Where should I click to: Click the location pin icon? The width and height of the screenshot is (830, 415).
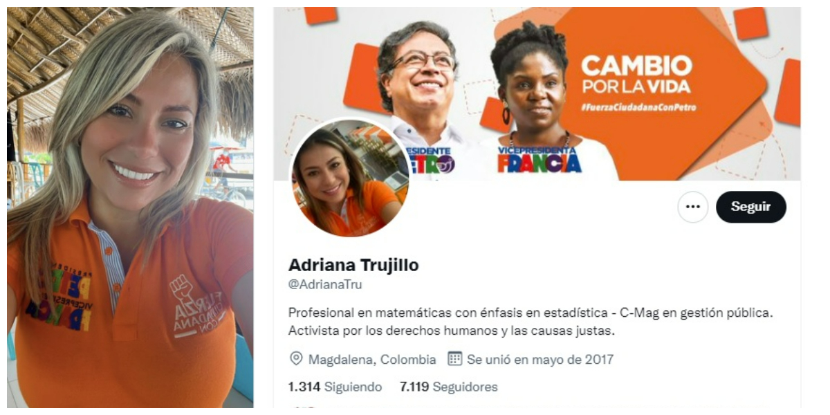[296, 359]
